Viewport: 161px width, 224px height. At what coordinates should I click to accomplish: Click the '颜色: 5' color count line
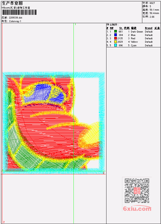point(147,6)
